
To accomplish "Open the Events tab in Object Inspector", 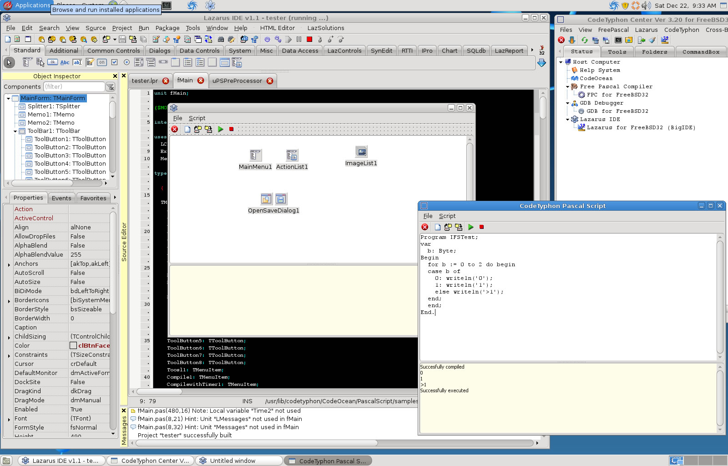I will (x=61, y=198).
